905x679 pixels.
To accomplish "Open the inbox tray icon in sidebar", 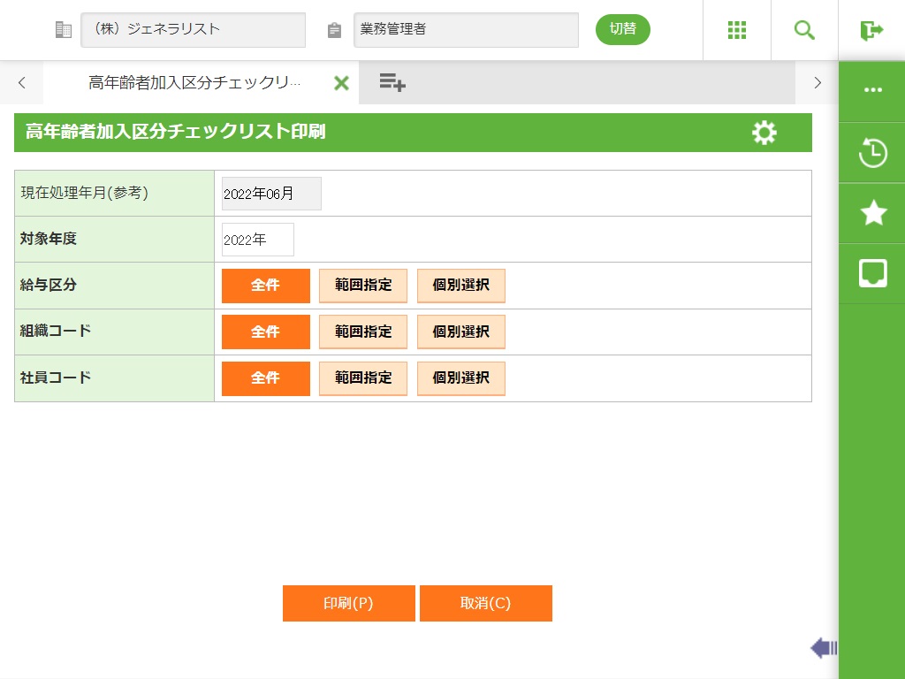I will (x=873, y=273).
